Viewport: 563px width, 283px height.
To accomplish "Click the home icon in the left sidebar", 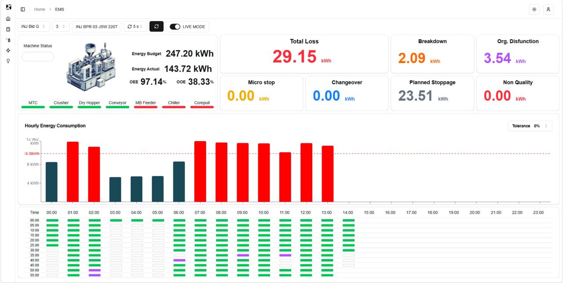I will coord(8,18).
